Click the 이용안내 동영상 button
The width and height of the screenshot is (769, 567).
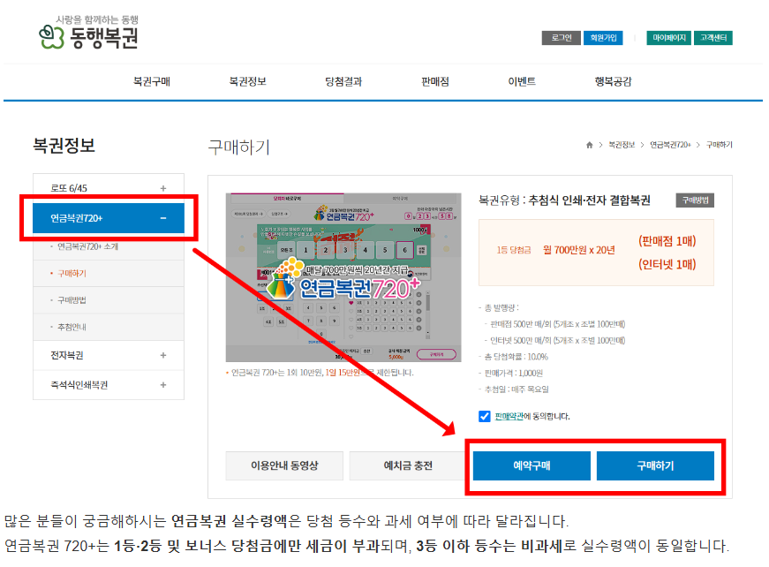coord(284,465)
